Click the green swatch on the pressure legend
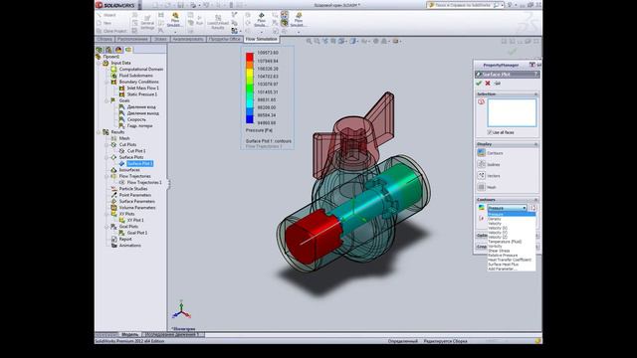 point(250,89)
